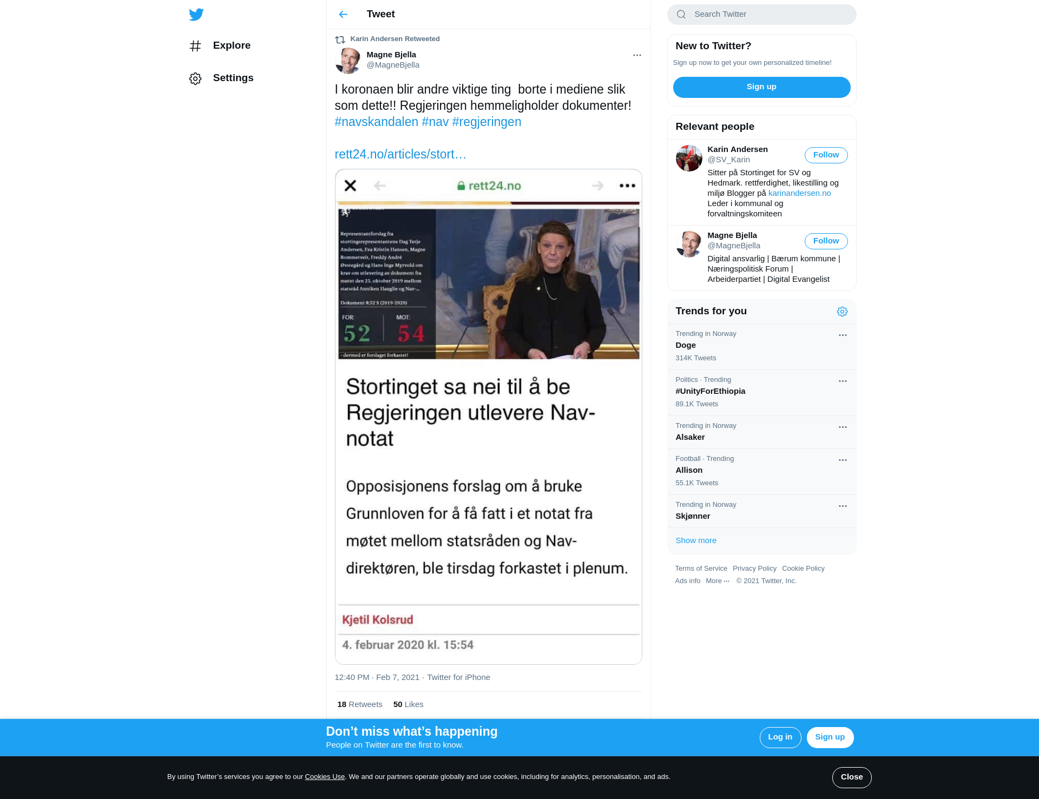This screenshot has height=799, width=1039.
Task: Open options for #UnityForEthiopia trend
Action: point(843,381)
